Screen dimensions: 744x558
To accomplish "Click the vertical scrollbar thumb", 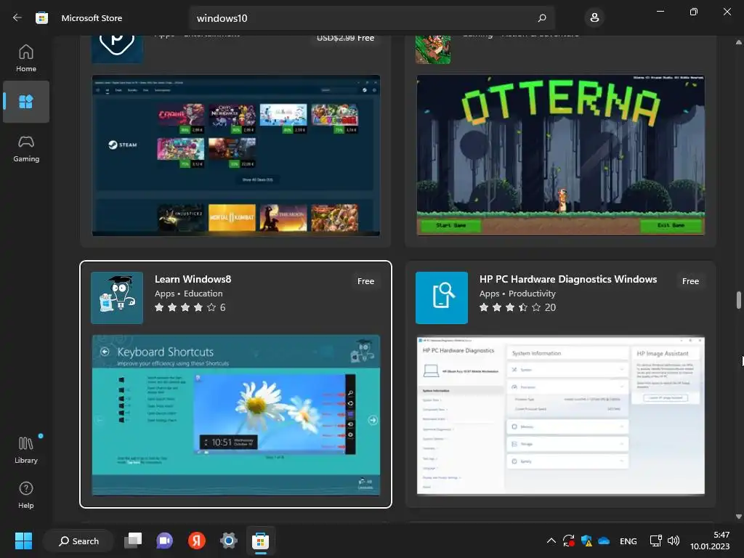I will [738, 300].
